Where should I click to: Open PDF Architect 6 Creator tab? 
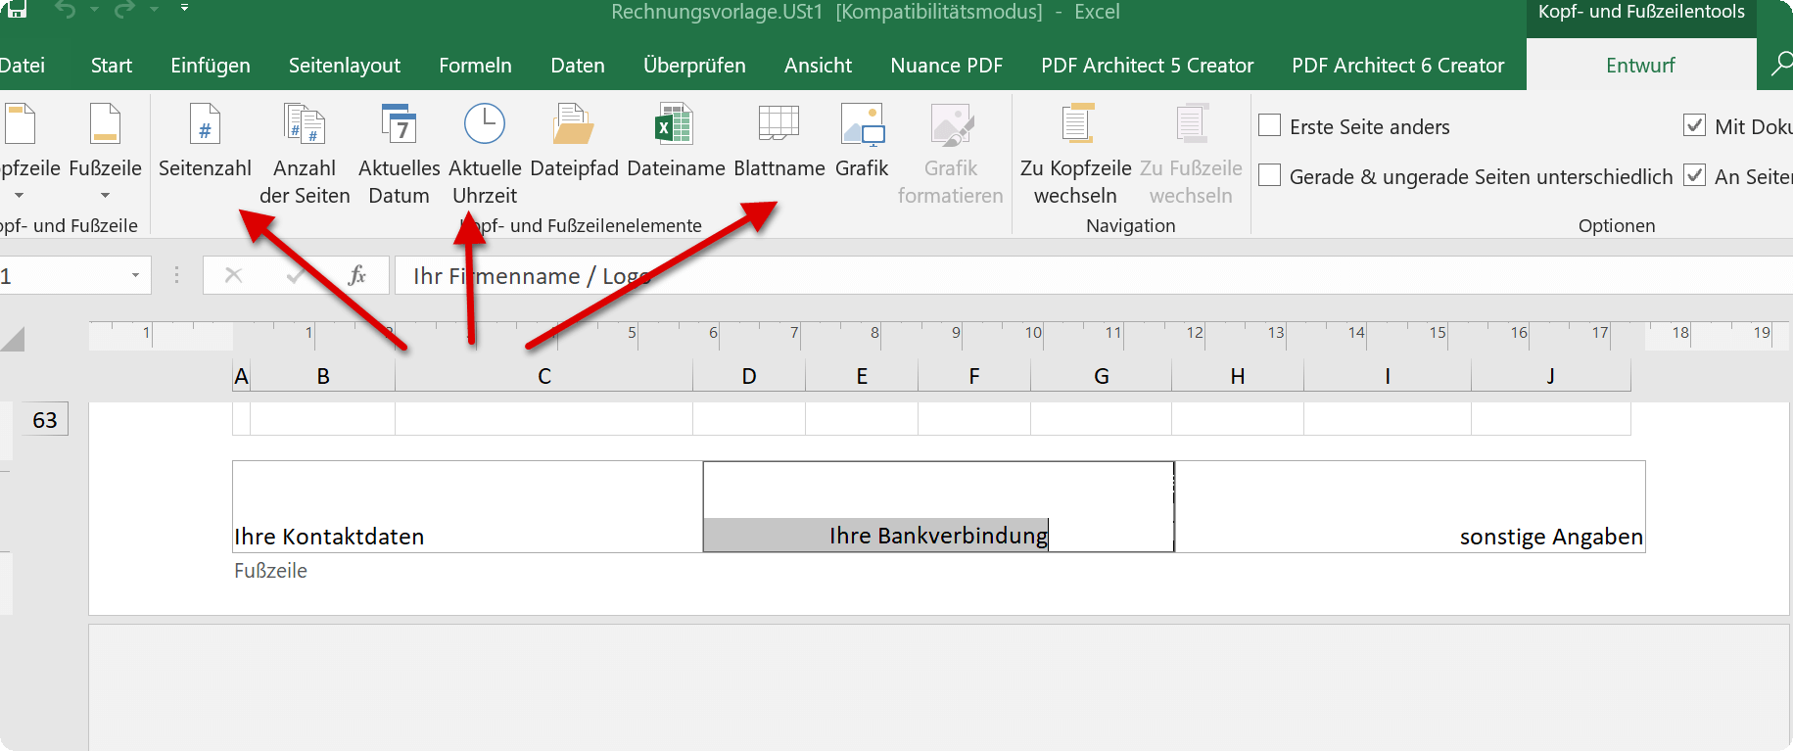[x=1398, y=65]
